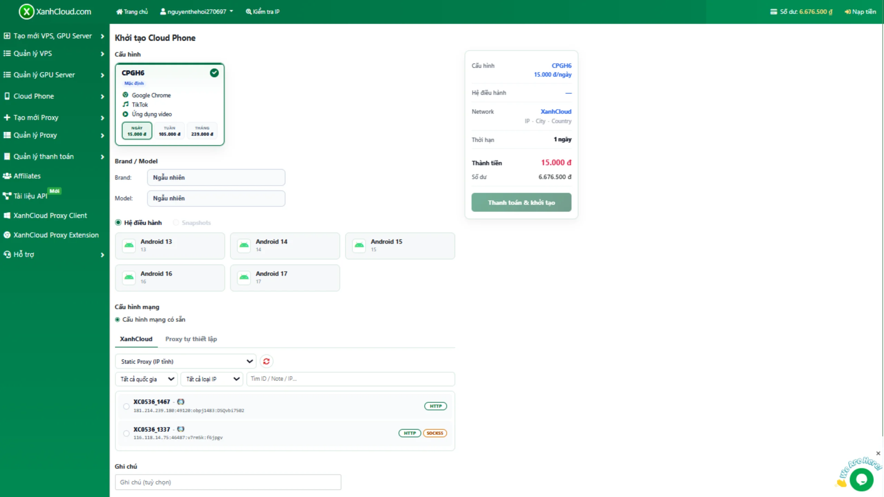Click the Android 17 robot icon
884x497 pixels.
[x=244, y=277]
